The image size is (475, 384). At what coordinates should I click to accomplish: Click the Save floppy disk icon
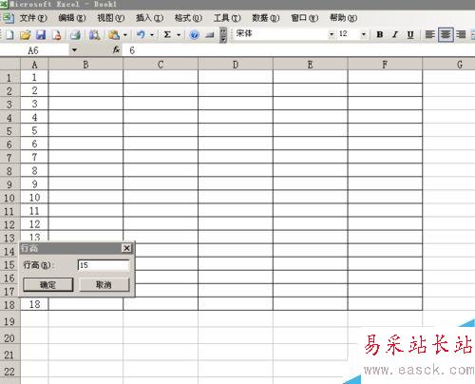pos(41,34)
